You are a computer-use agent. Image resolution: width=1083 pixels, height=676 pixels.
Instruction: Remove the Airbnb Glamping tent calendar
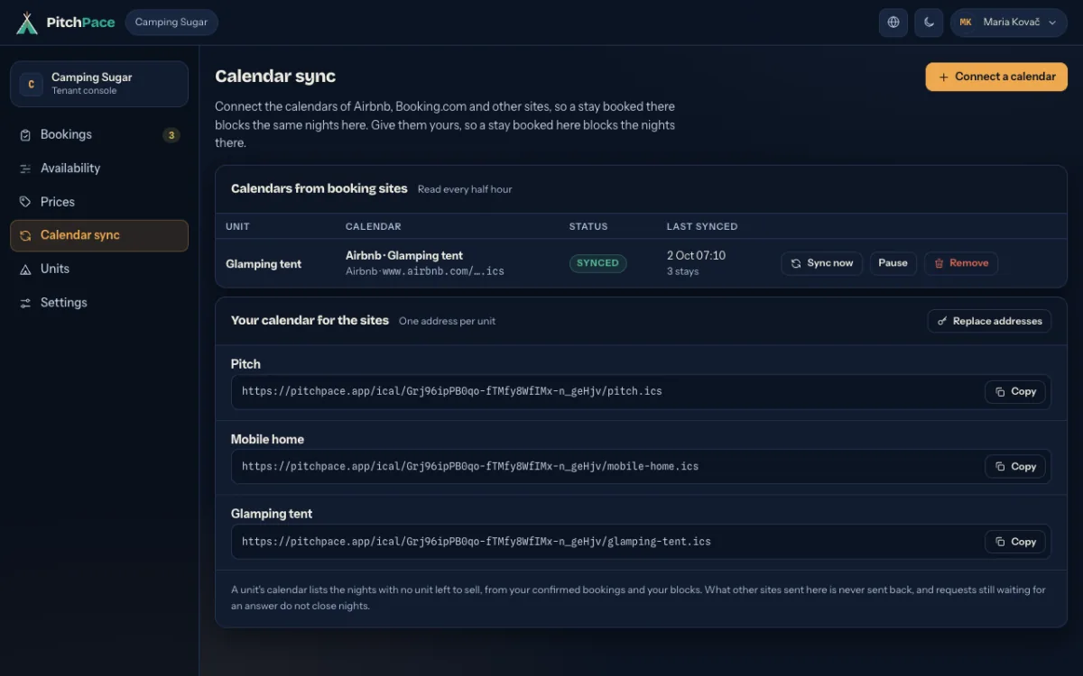pos(961,263)
